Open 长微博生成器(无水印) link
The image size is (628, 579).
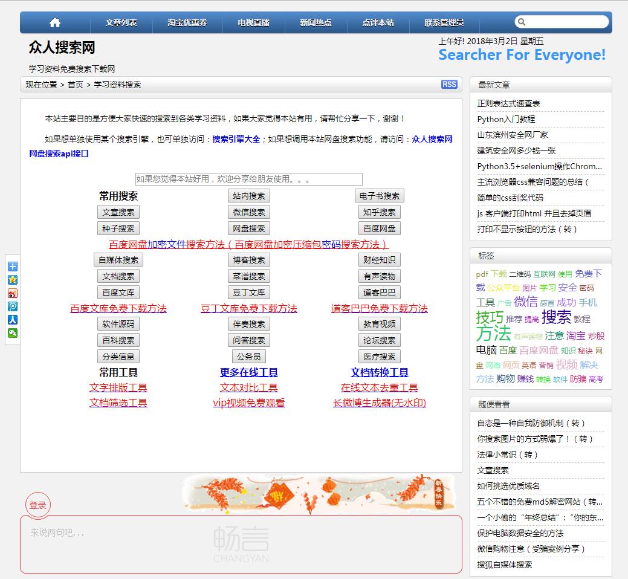[x=380, y=403]
